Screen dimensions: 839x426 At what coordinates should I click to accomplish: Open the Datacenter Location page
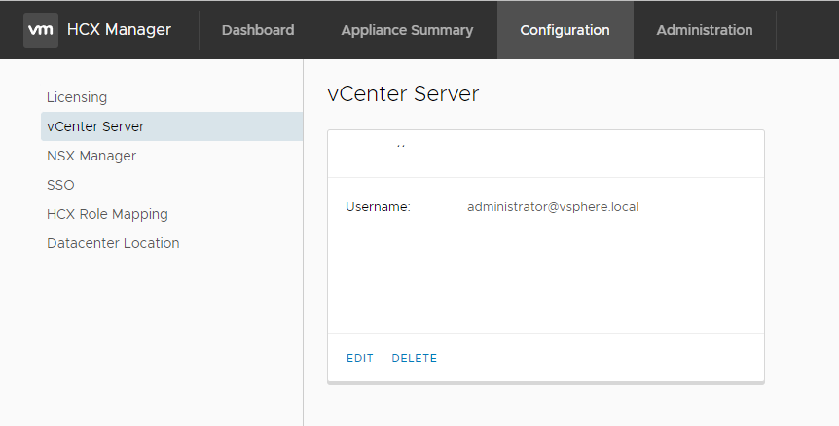tap(113, 243)
